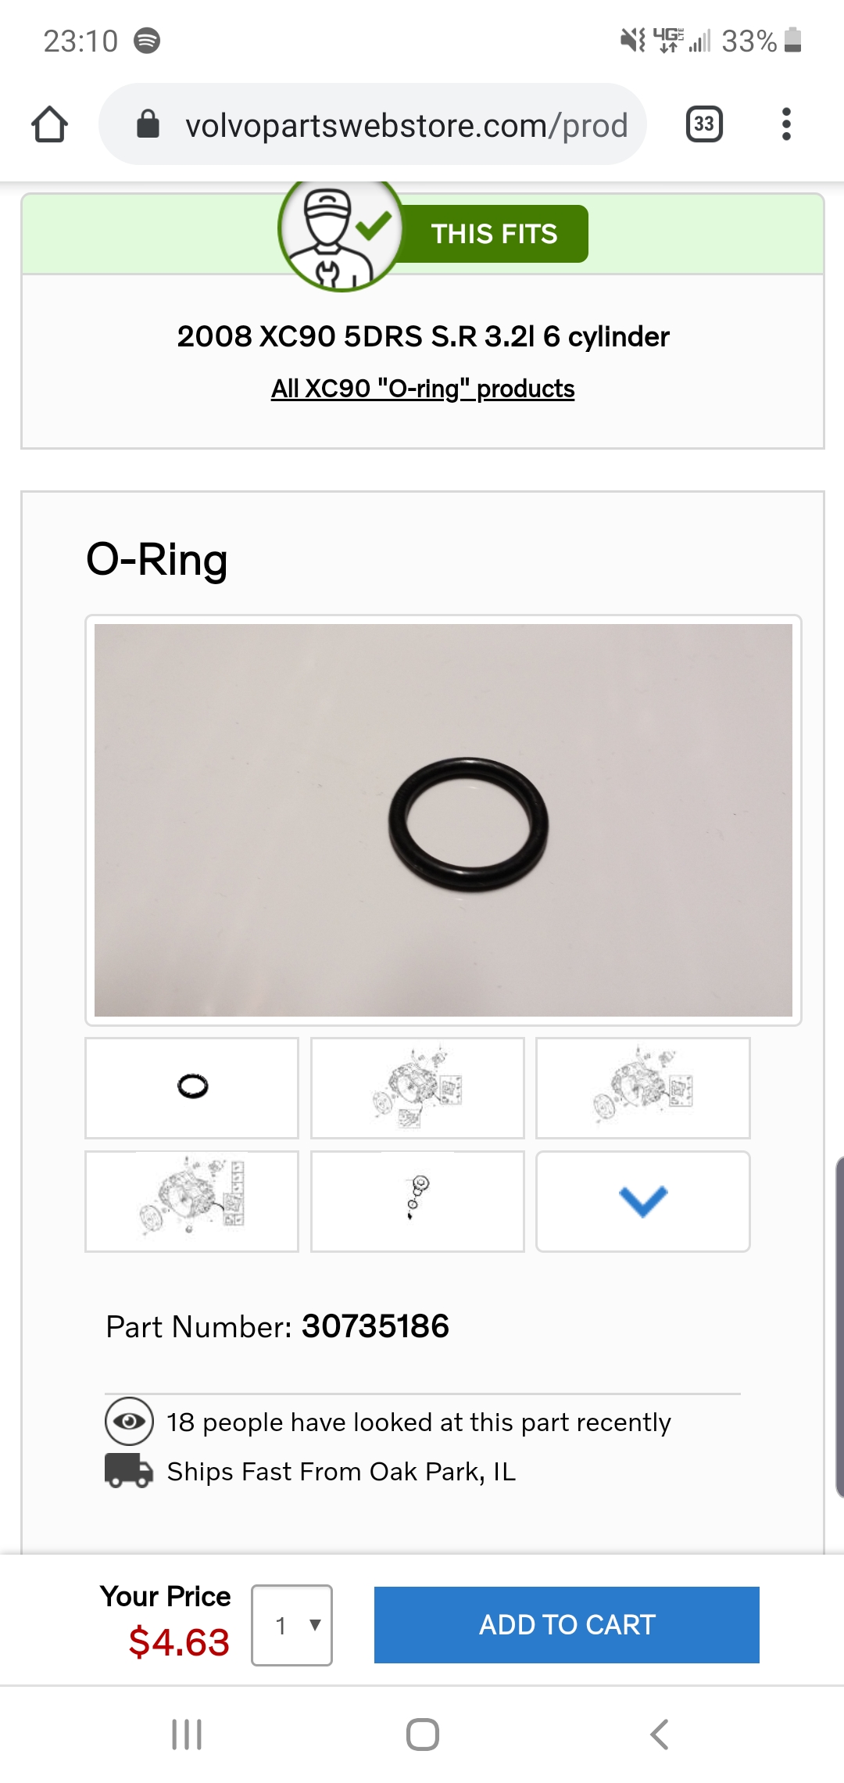This screenshot has height=1783, width=844.
Task: Open the All XC90 "O-ring" products link
Action: (423, 389)
